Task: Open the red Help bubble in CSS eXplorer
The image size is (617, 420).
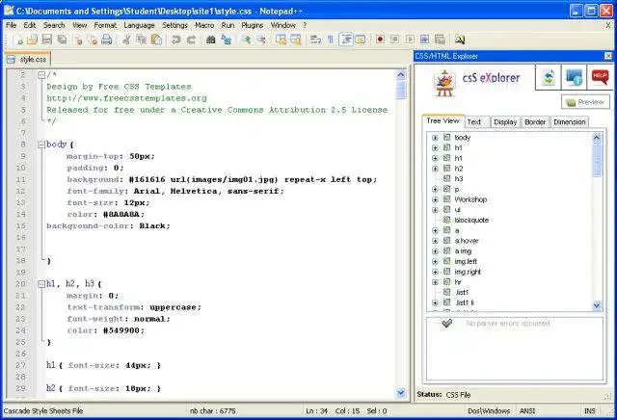Action: tap(600, 77)
